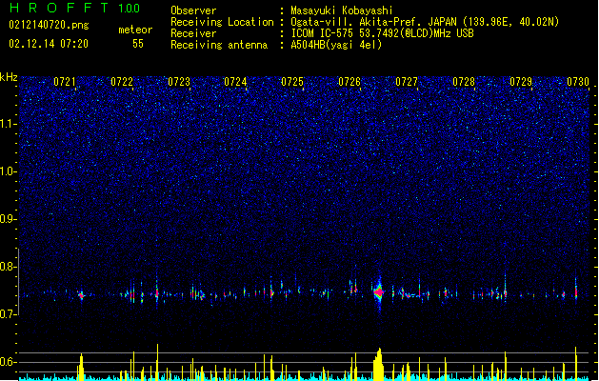Click the 0723 time marker
Viewport: 599px width, 381px height.
pyautogui.click(x=179, y=82)
